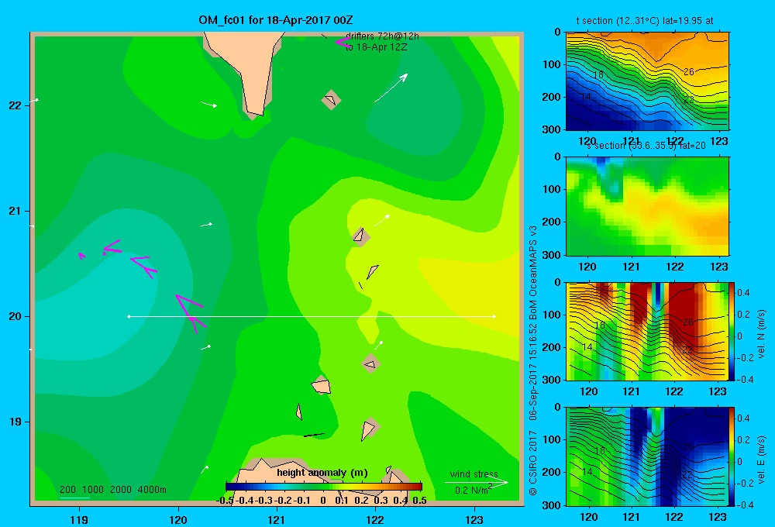Click the vertical '© CSIRO 2017' copyright text
Viewport: 775px width, 527px height.
pos(533,462)
